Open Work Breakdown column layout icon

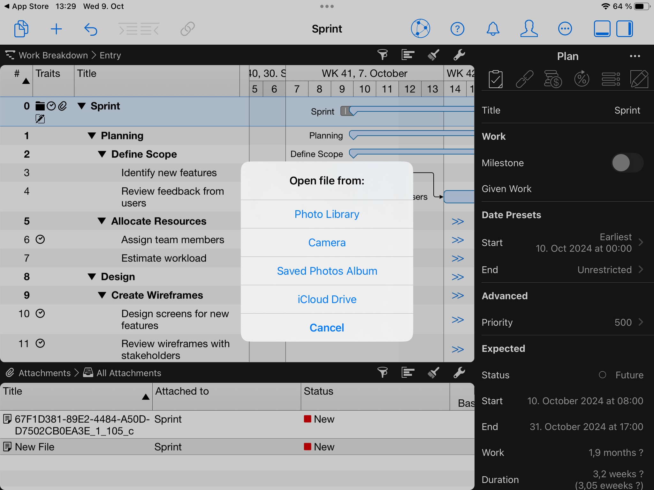coord(408,55)
